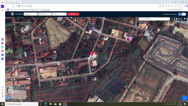The width and height of the screenshot is (188, 106).
Task: Clear the place search box with X
Action: (x=172, y=19)
